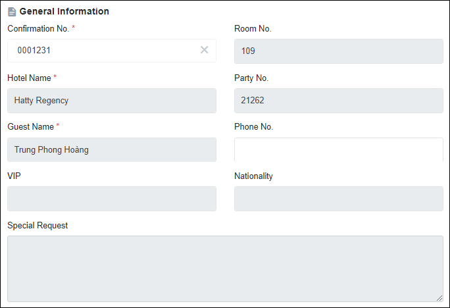This screenshot has width=450, height=308.
Task: Click inside the Special Request text area
Action: [x=225, y=269]
